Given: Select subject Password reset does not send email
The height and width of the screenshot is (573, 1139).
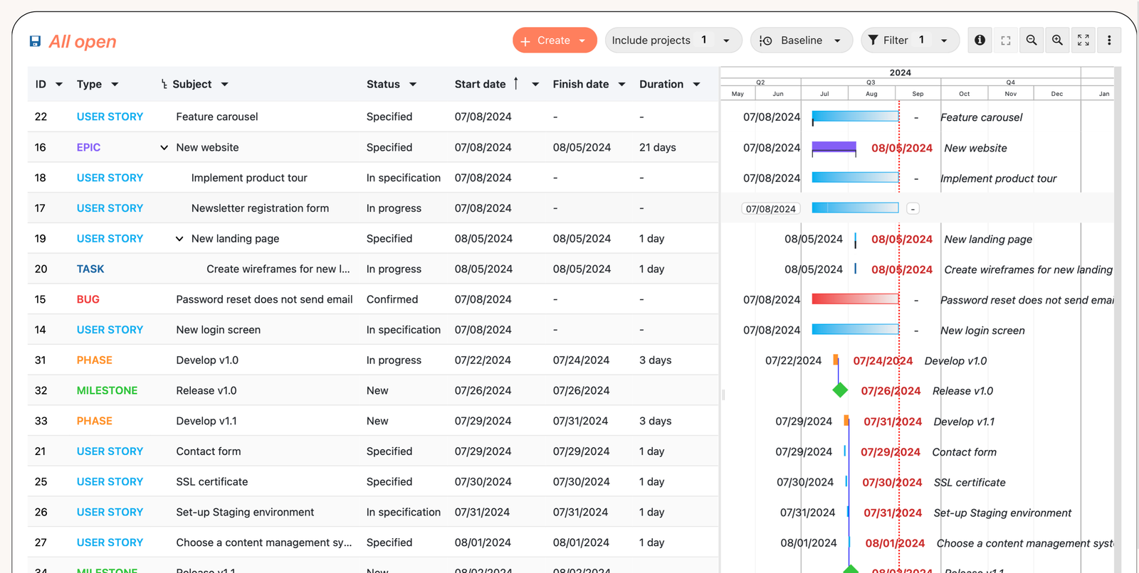Looking at the screenshot, I should (x=264, y=299).
